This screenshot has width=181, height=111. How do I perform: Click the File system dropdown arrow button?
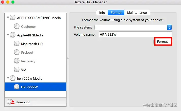point(169,27)
